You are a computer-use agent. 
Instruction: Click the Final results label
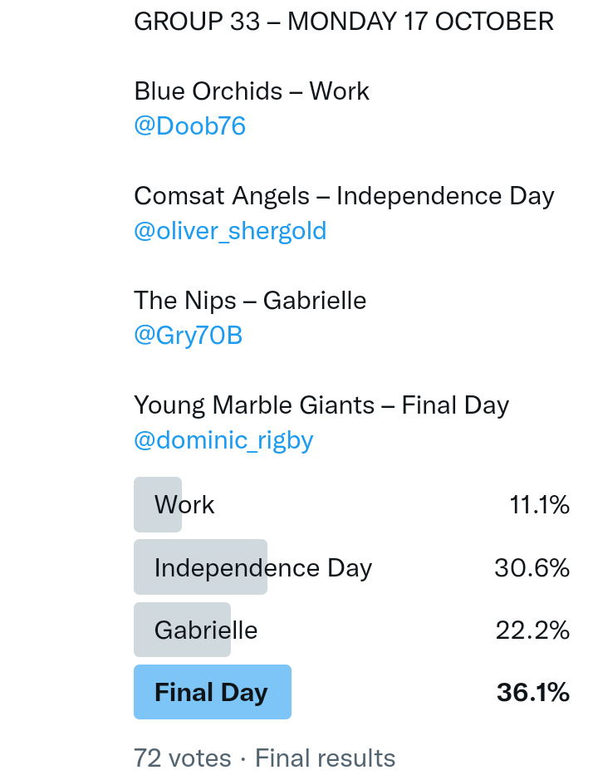tap(325, 758)
